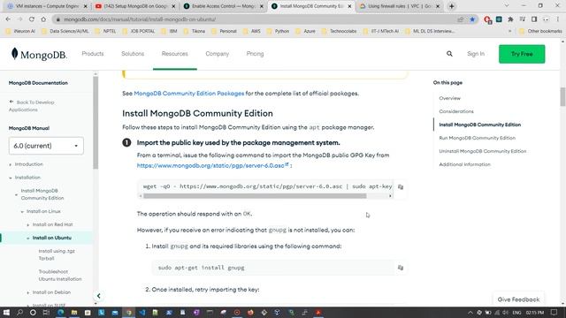Copy the wget public key command
Image resolution: width=566 pixels, height=318 pixels.
(x=401, y=186)
